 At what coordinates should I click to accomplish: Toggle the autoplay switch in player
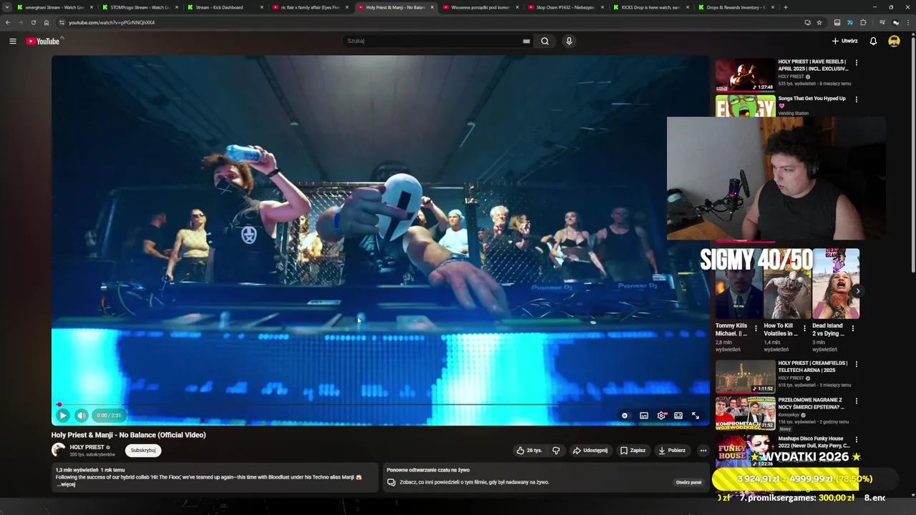[625, 416]
